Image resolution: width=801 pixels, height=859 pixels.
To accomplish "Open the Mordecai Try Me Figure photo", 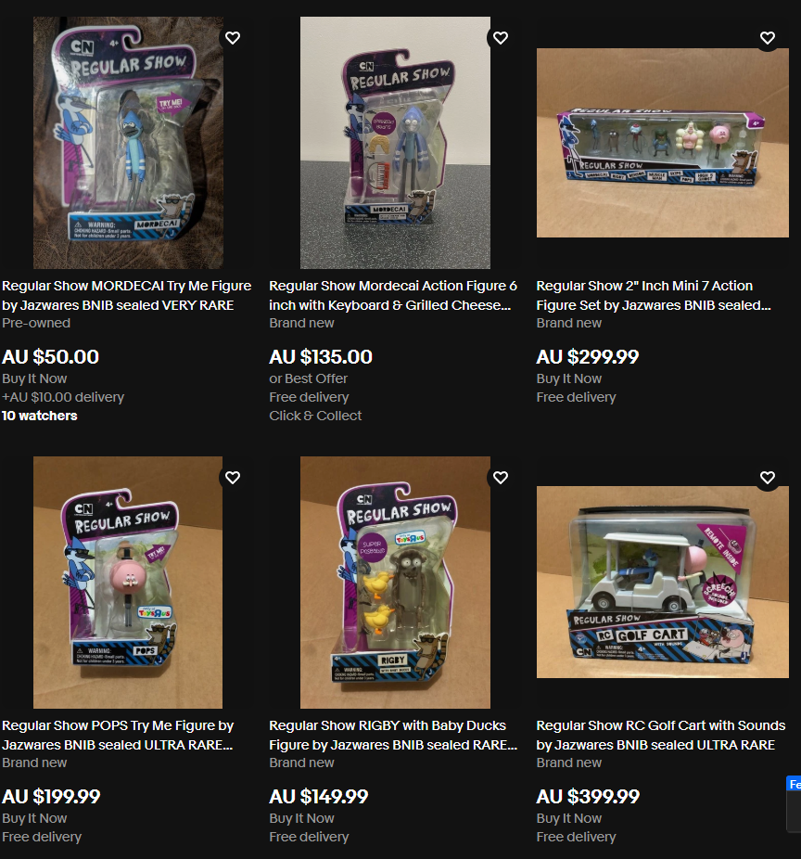I will pyautogui.click(x=128, y=143).
